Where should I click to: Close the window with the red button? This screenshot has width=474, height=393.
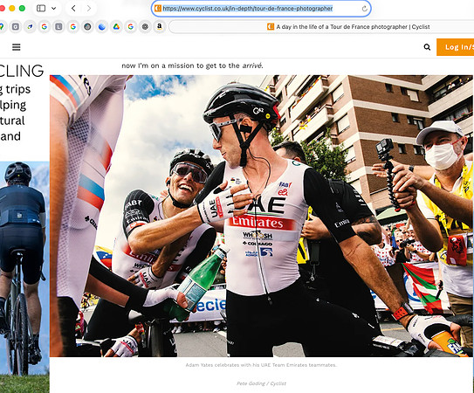coord(2,9)
